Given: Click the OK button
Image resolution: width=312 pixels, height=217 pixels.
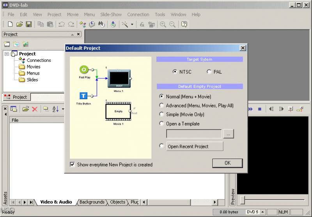Looking at the screenshot, I should [x=228, y=163].
